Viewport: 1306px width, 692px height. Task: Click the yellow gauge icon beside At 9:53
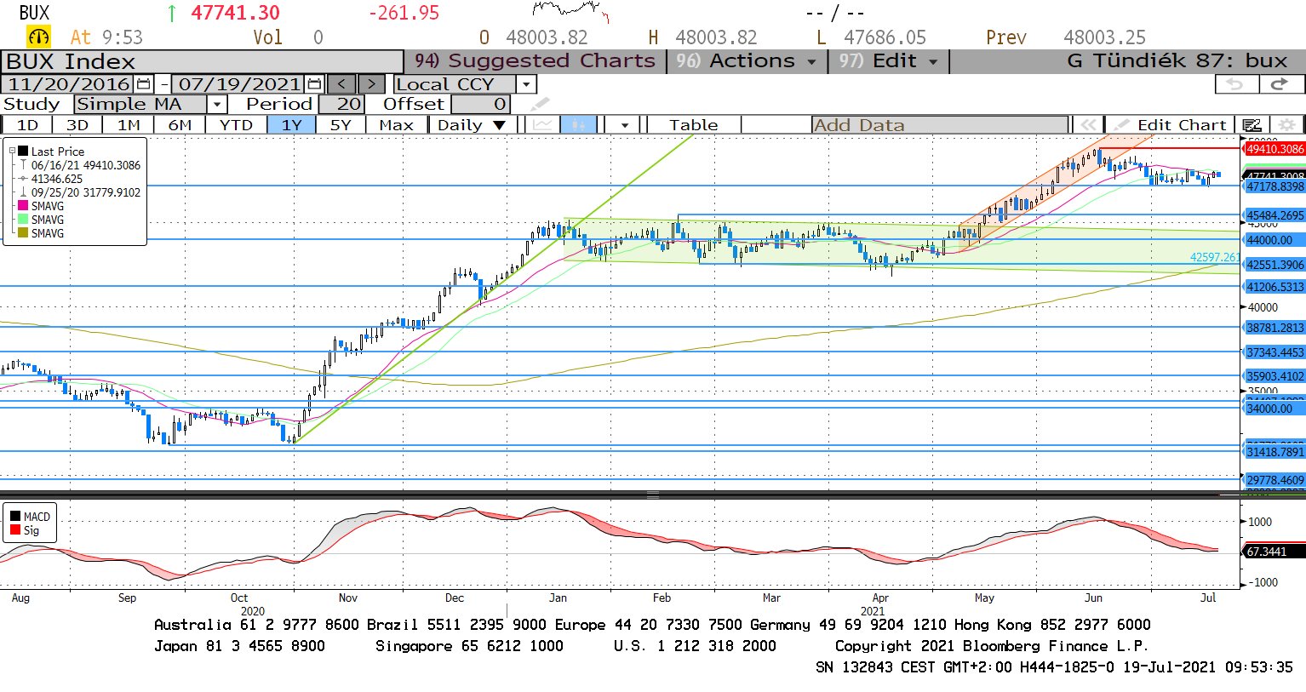pyautogui.click(x=38, y=37)
